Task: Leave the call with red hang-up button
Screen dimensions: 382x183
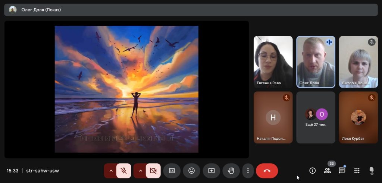Action: click(267, 171)
